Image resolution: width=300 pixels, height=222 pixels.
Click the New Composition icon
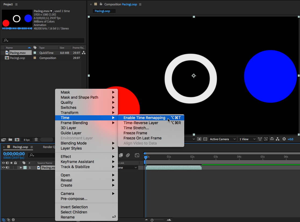click(17, 140)
